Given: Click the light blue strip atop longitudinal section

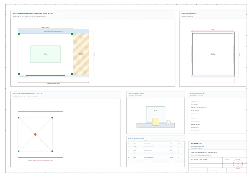Looking at the screenshot, I should [x=53, y=31].
